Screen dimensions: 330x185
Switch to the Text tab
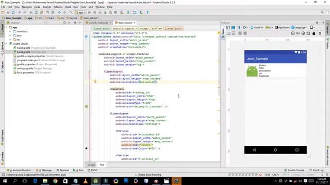102,165
